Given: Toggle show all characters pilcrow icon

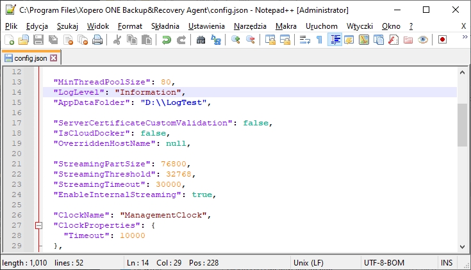Looking at the screenshot, I should pos(319,40).
